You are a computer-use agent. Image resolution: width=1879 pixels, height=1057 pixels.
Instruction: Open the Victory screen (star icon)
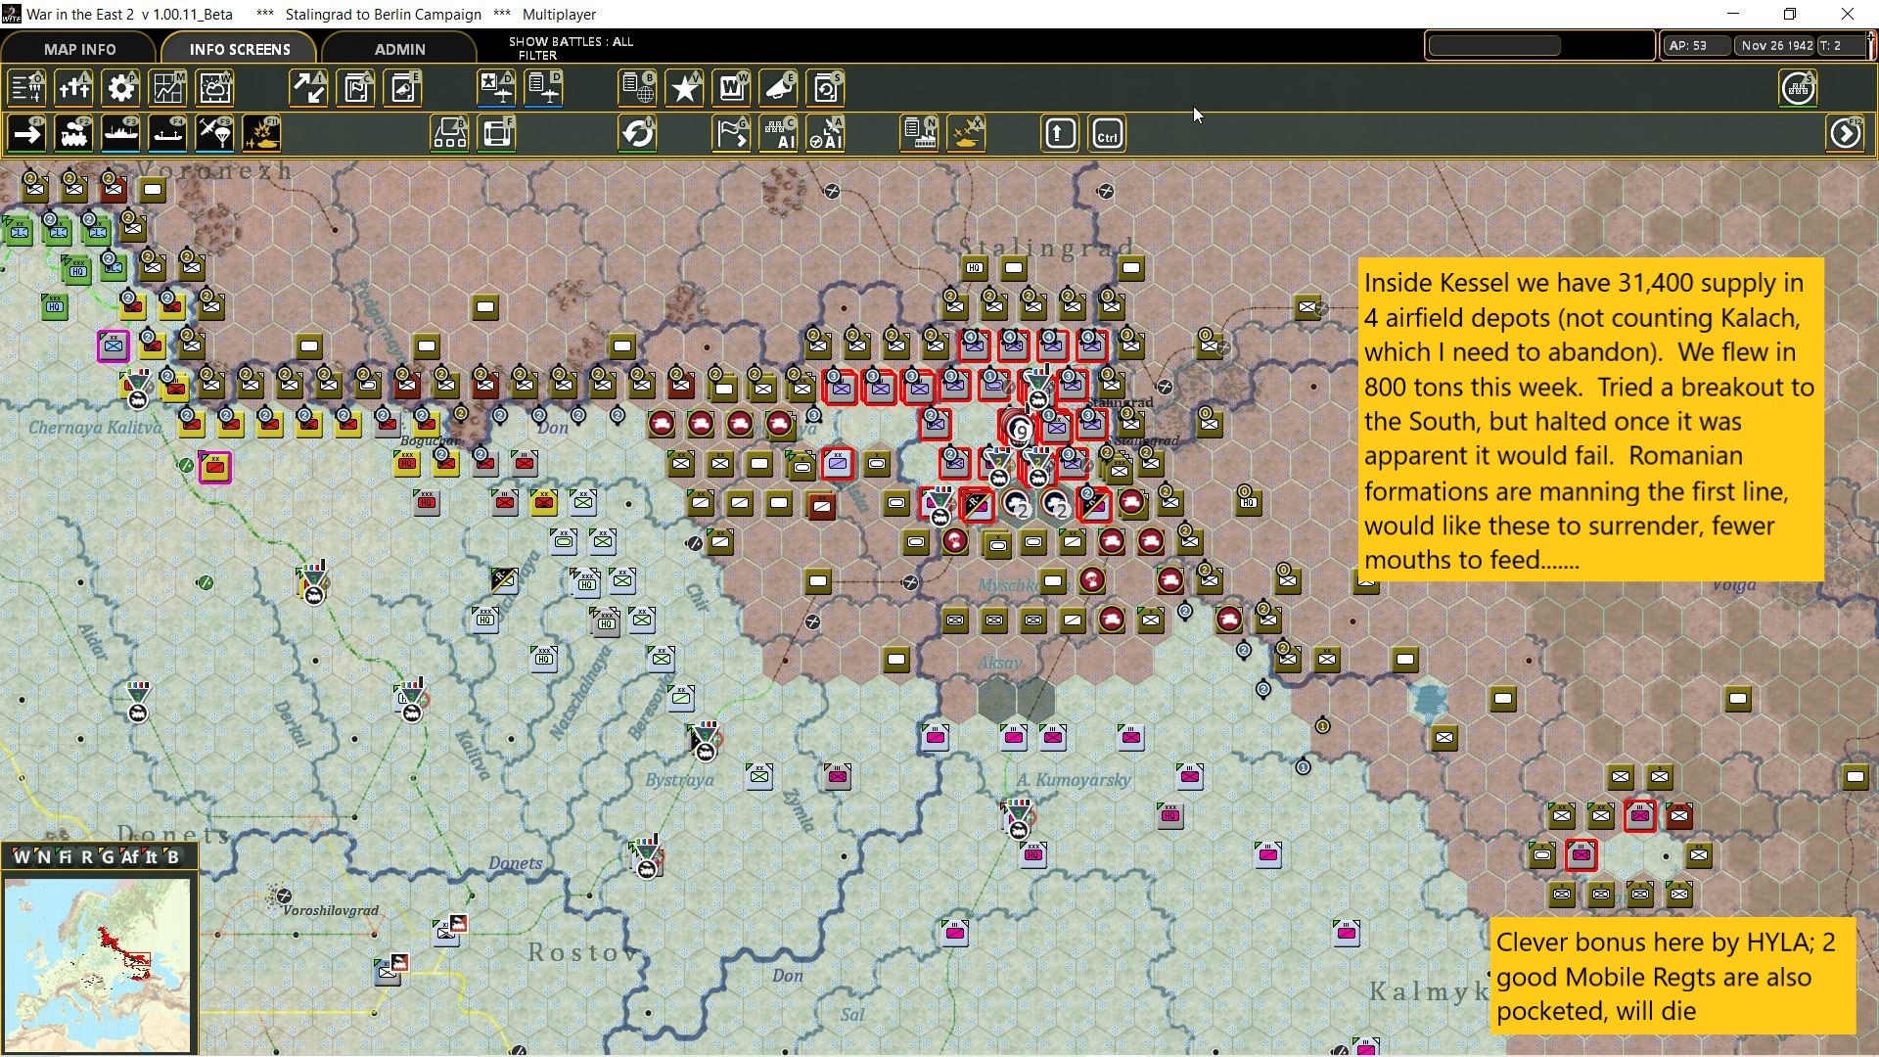[x=684, y=88]
